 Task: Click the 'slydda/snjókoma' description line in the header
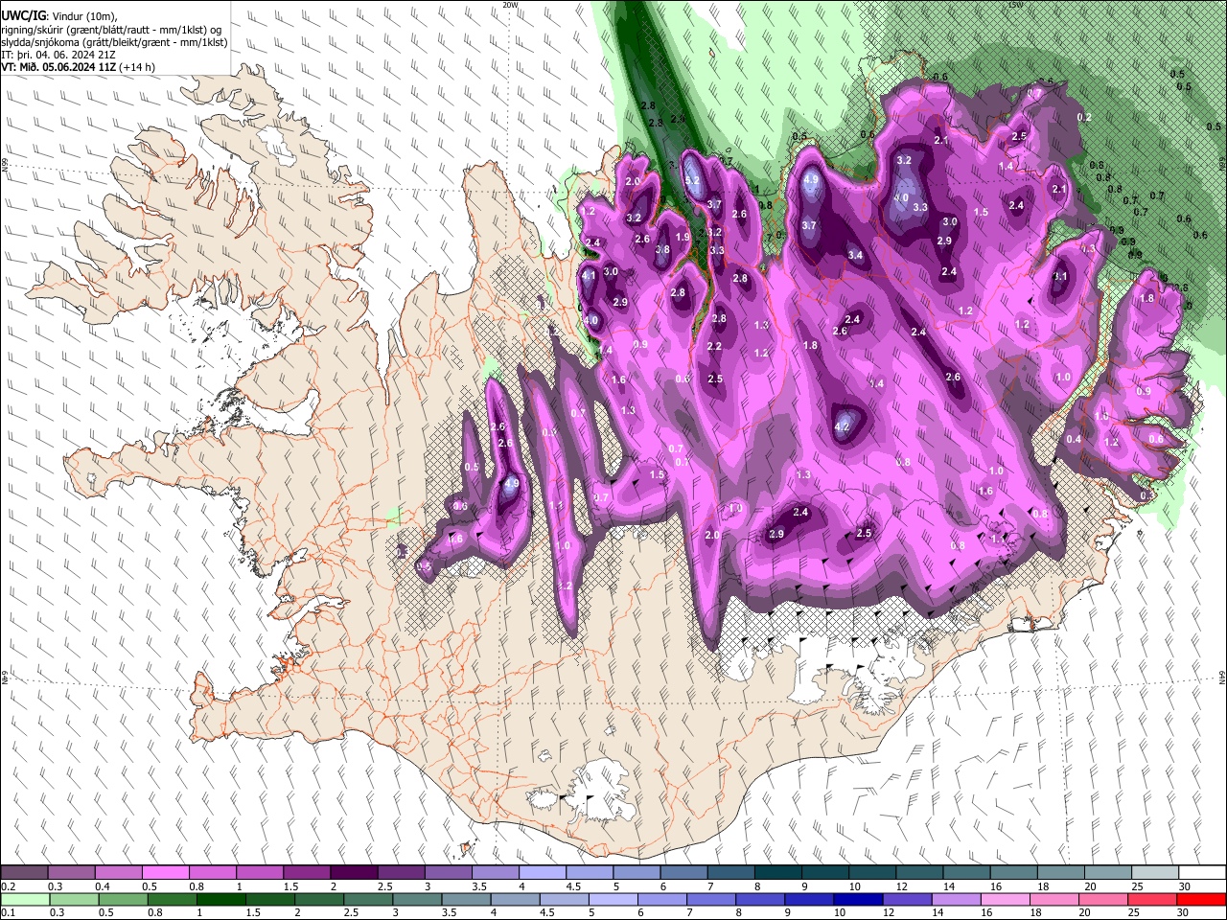114,43
